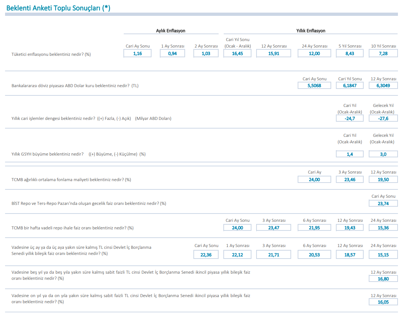Click the Tüketici enflasyonu beklentiniz question text
The image size is (403, 314).
[51, 54]
